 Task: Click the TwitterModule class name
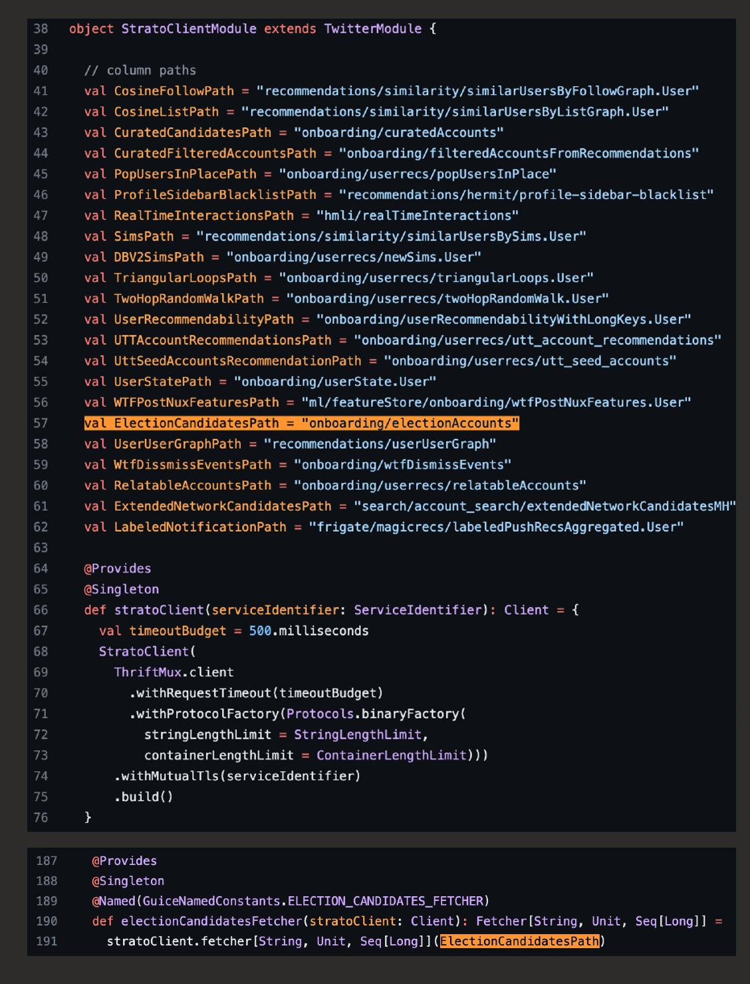point(372,29)
